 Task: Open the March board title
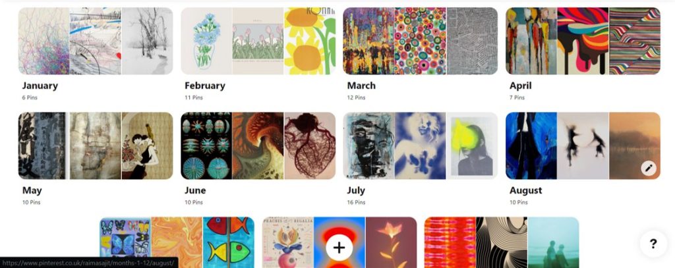pos(361,86)
